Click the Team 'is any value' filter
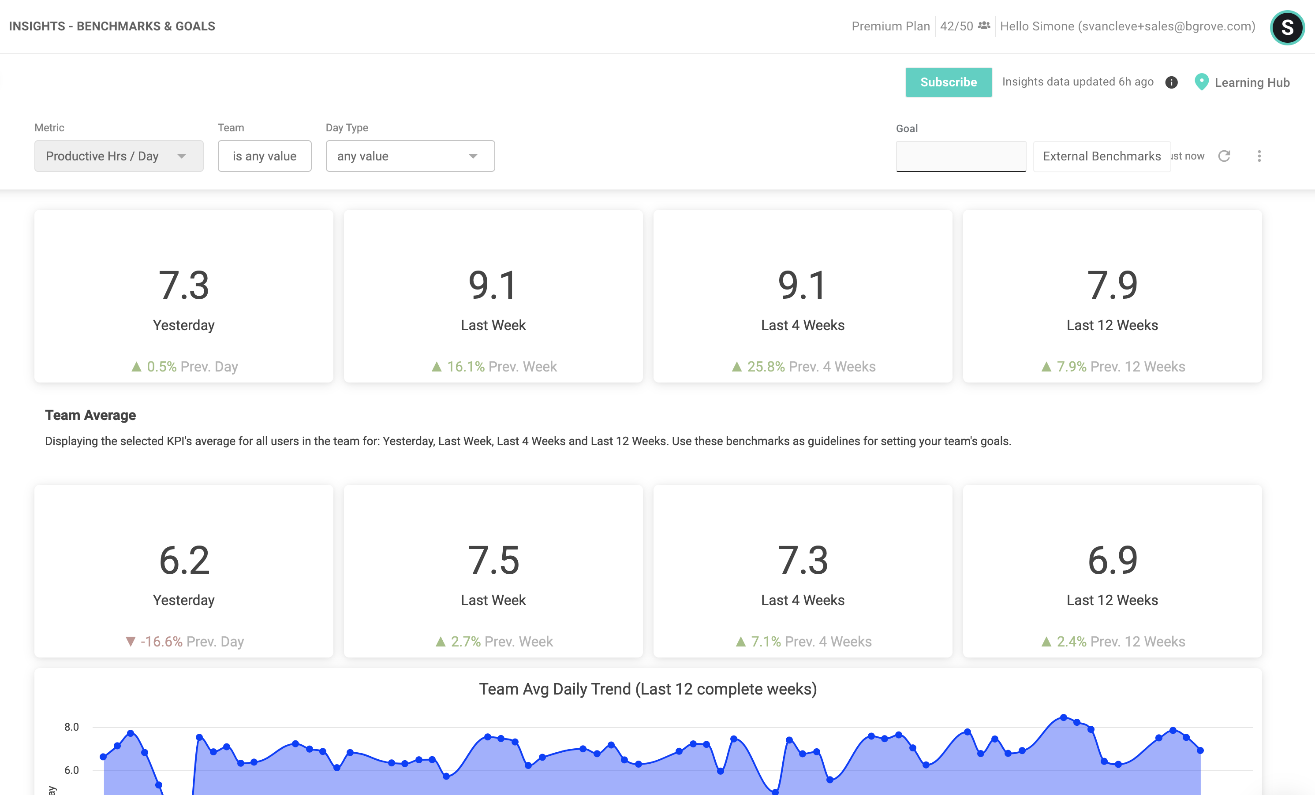The width and height of the screenshot is (1315, 795). tap(264, 156)
